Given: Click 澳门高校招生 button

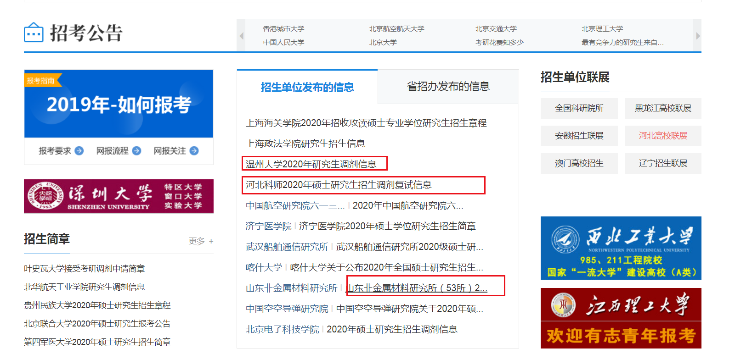Looking at the screenshot, I should click(579, 163).
